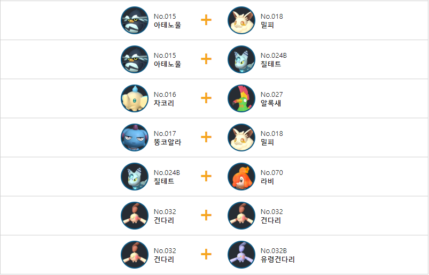Screen dimensions: 429x275
Task: Select left 칠테트 icon paired with 라비
Action: coord(135,177)
